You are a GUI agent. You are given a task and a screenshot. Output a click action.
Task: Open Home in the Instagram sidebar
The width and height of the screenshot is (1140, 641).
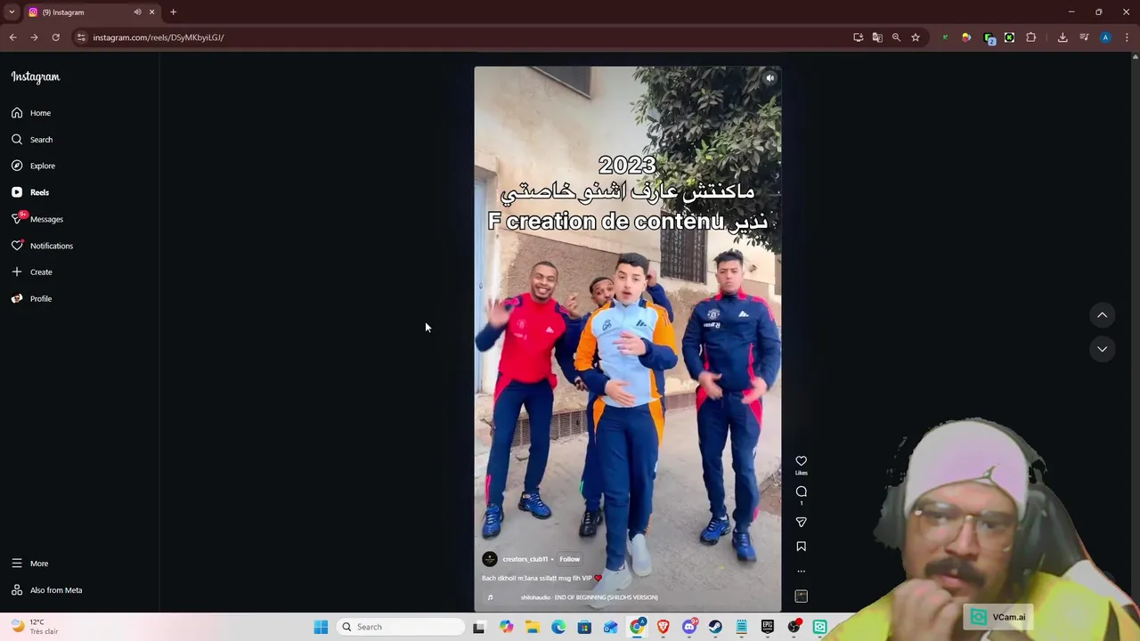pos(32,113)
